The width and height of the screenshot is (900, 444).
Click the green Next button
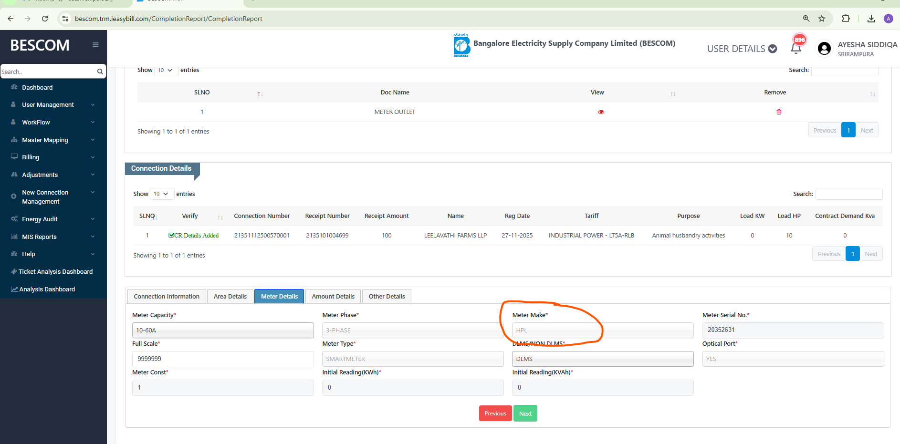point(525,413)
